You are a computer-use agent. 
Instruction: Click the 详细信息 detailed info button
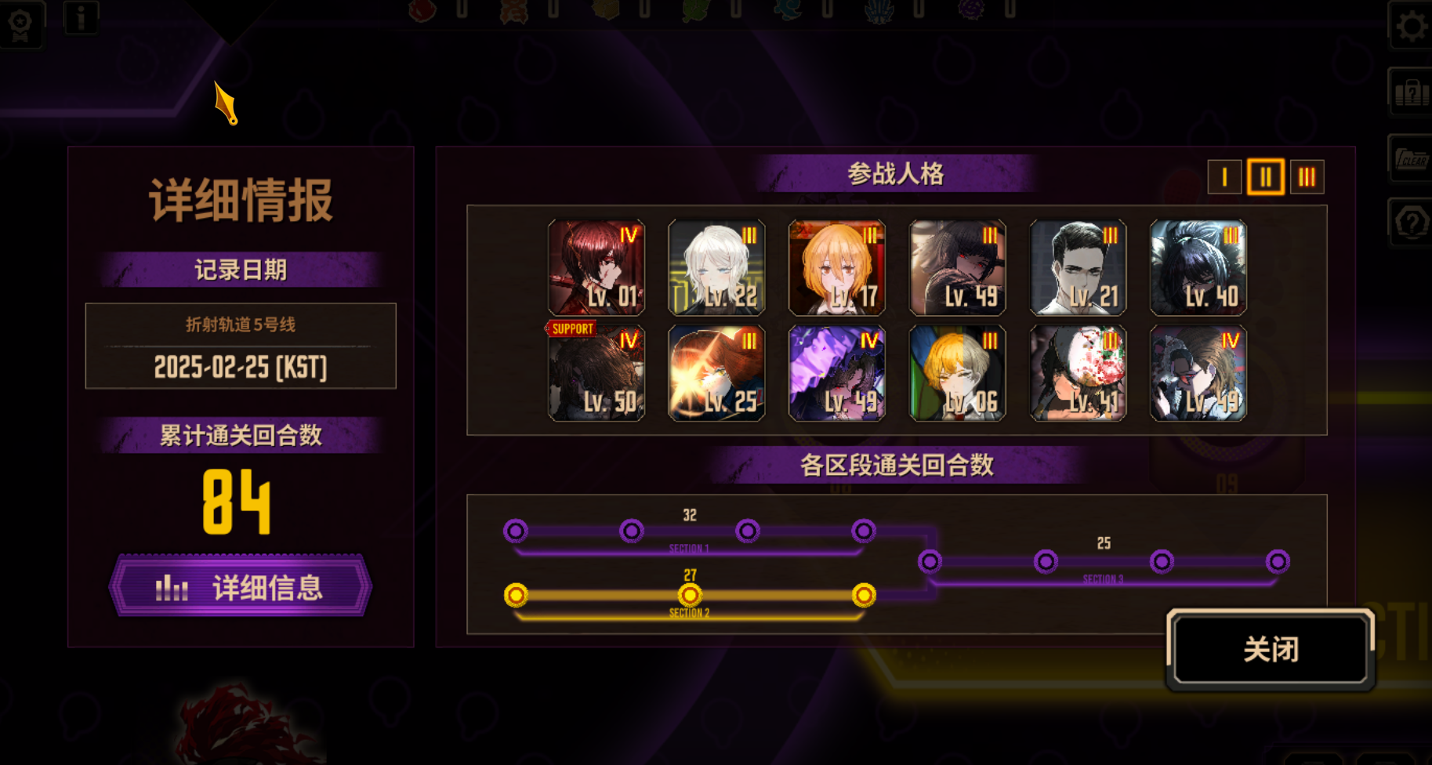[x=241, y=587]
